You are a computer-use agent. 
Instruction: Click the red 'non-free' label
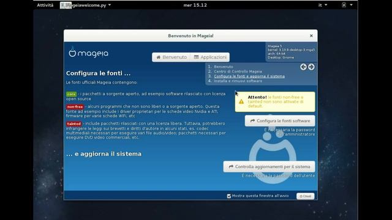[x=75, y=107]
